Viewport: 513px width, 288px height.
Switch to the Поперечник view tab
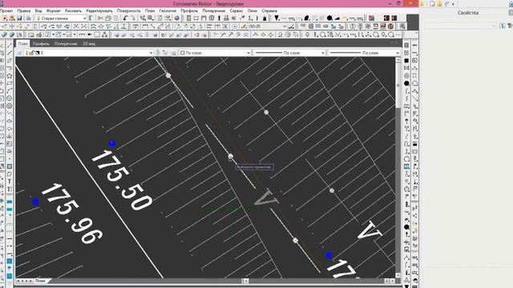pyautogui.click(x=66, y=43)
